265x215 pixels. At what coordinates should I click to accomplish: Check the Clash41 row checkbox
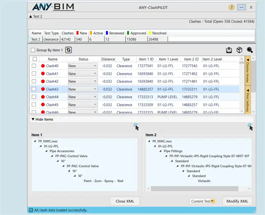coord(34,73)
